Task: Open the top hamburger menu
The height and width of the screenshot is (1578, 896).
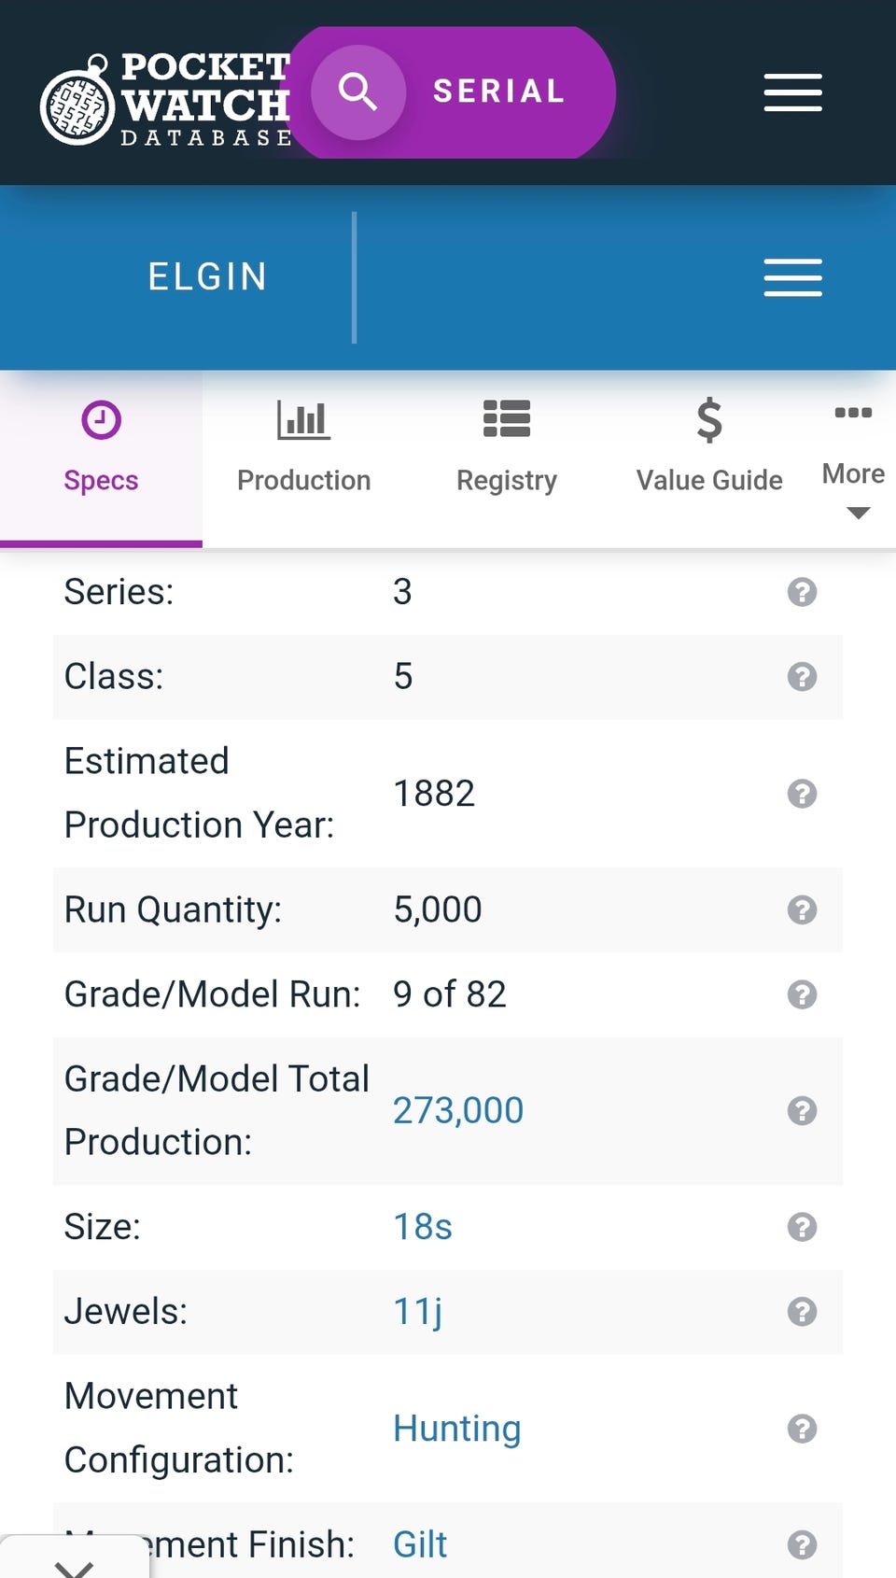Action: pyautogui.click(x=792, y=92)
